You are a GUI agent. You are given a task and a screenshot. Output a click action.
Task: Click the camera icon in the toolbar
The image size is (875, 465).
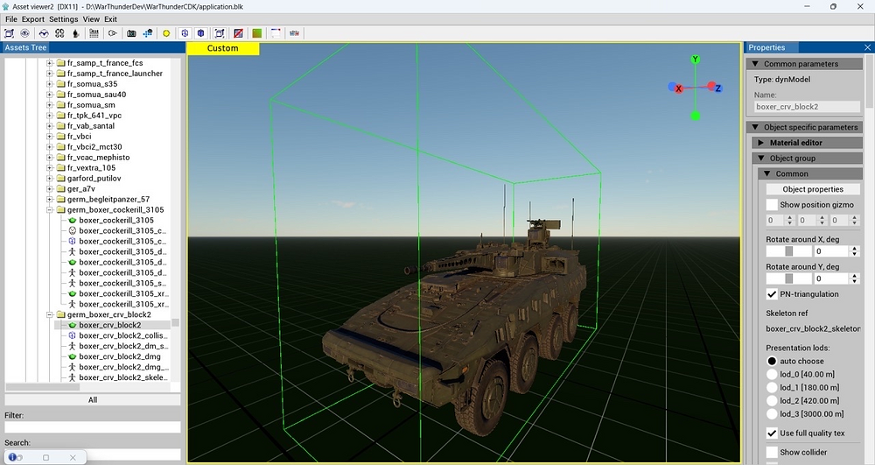pos(131,33)
